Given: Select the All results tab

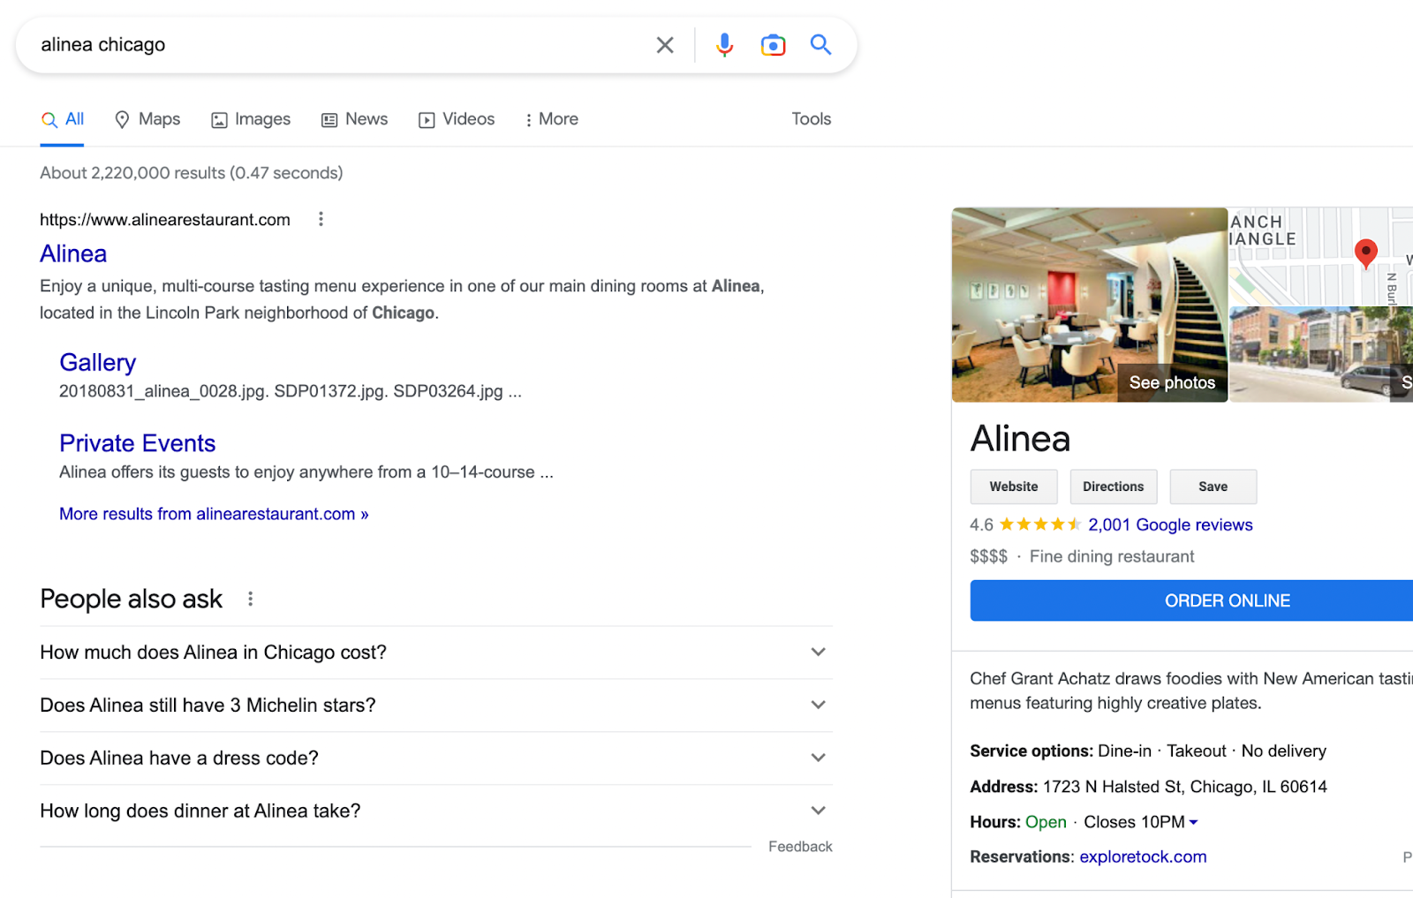Looking at the screenshot, I should click(62, 119).
